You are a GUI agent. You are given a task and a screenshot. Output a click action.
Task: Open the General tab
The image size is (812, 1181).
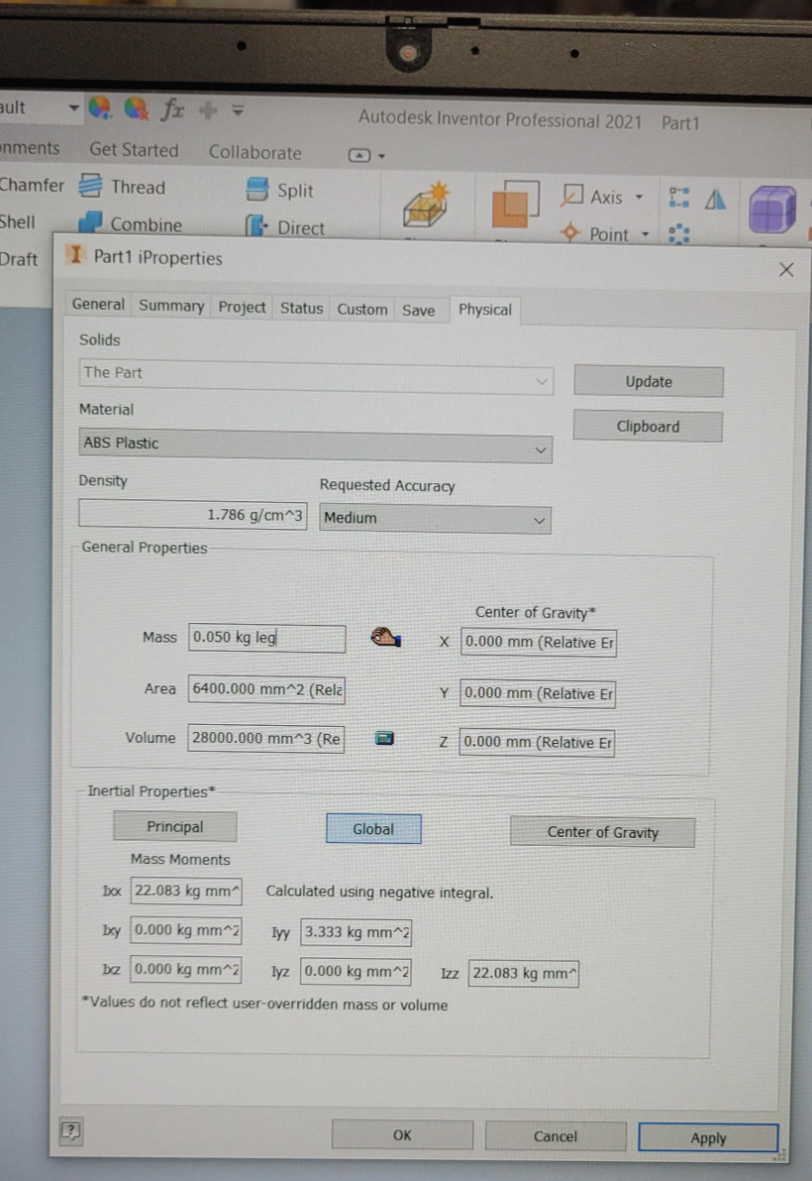(x=98, y=304)
